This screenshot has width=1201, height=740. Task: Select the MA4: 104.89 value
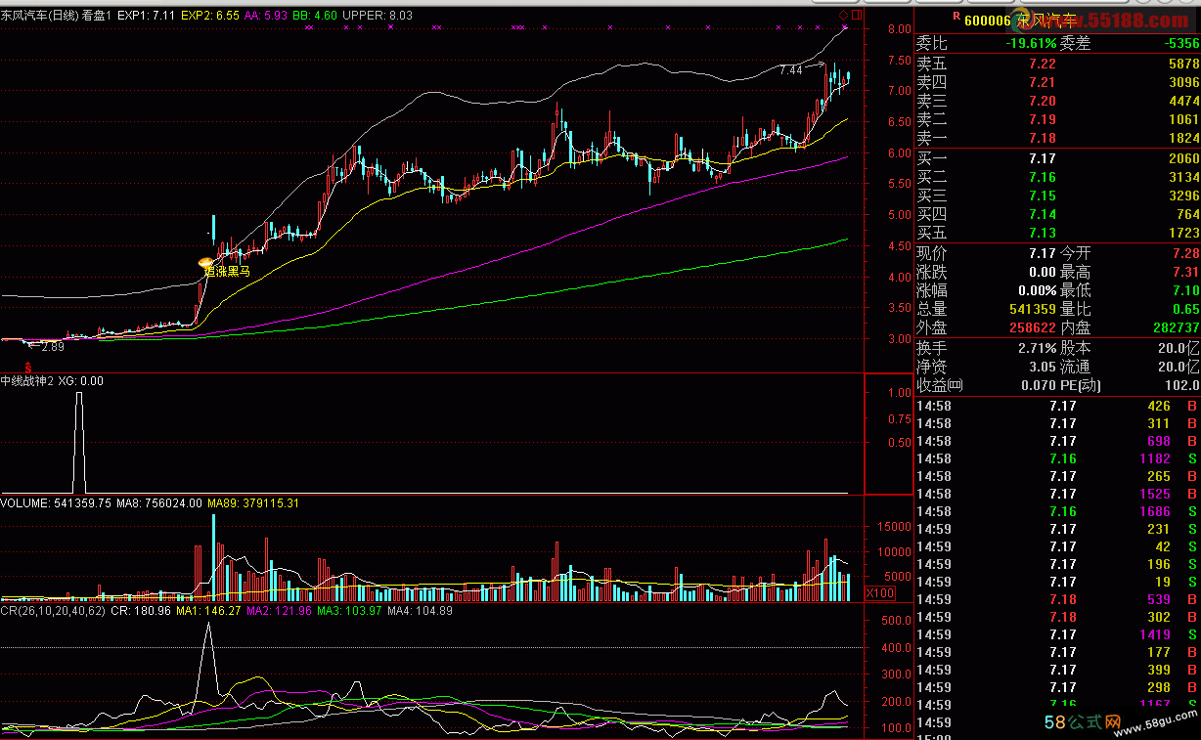click(x=420, y=611)
